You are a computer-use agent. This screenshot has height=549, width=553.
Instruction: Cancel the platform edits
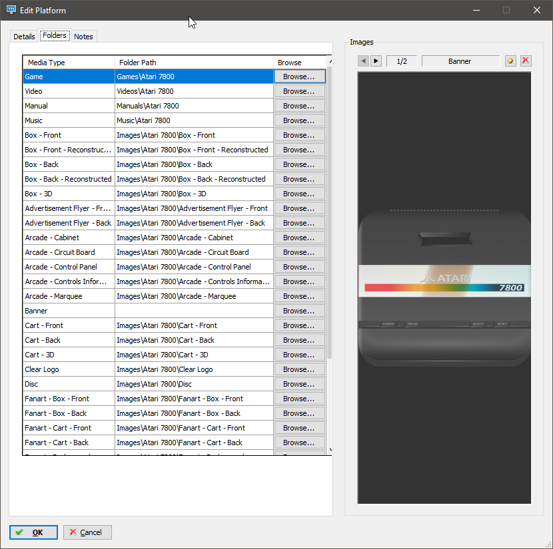pyautogui.click(x=87, y=532)
